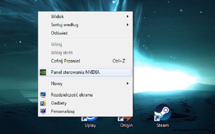Expand the Widok submenu arrow

[x=128, y=16]
